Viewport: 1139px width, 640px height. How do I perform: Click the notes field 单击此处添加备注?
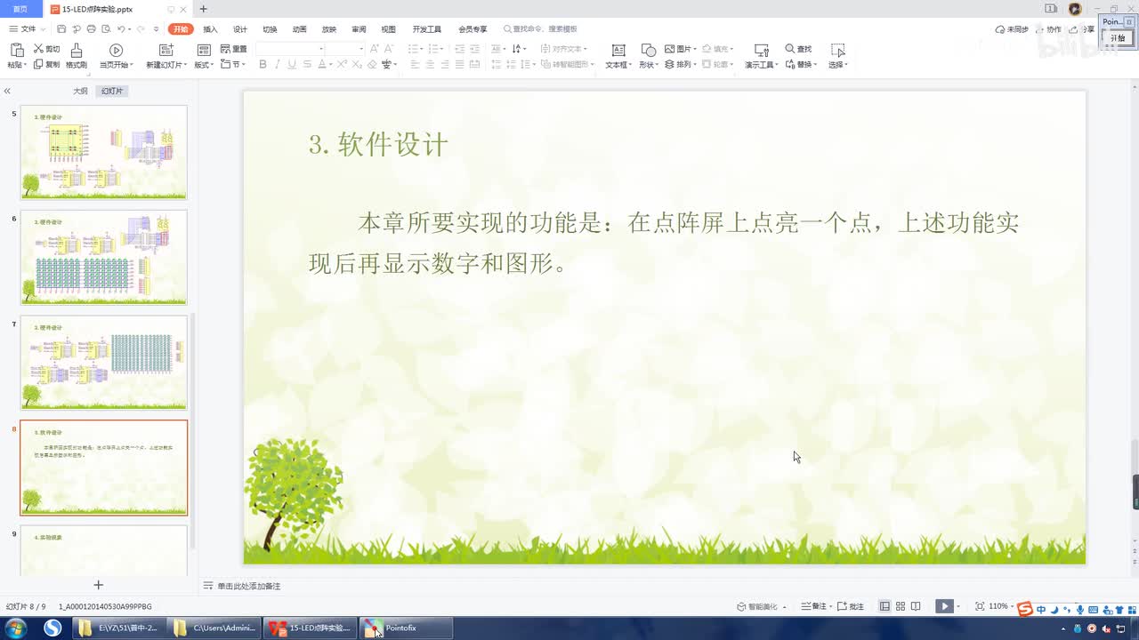[249, 586]
